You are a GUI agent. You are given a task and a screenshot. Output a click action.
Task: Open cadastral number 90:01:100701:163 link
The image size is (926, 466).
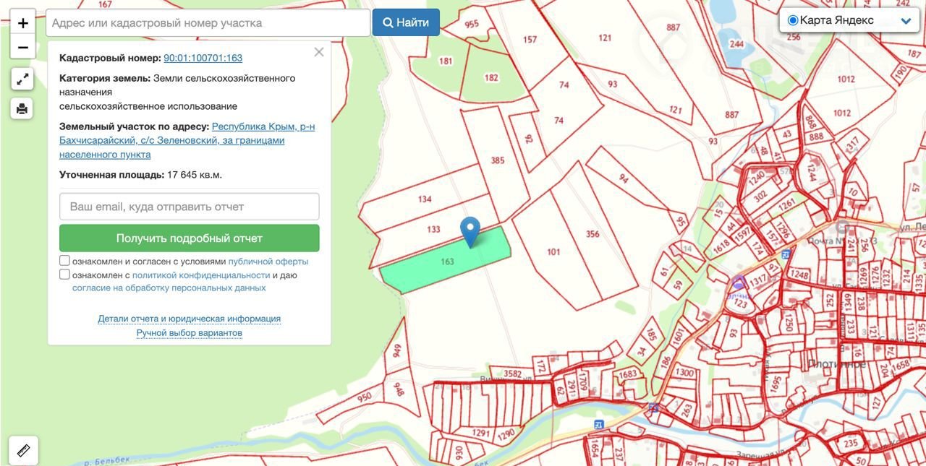pyautogui.click(x=203, y=58)
